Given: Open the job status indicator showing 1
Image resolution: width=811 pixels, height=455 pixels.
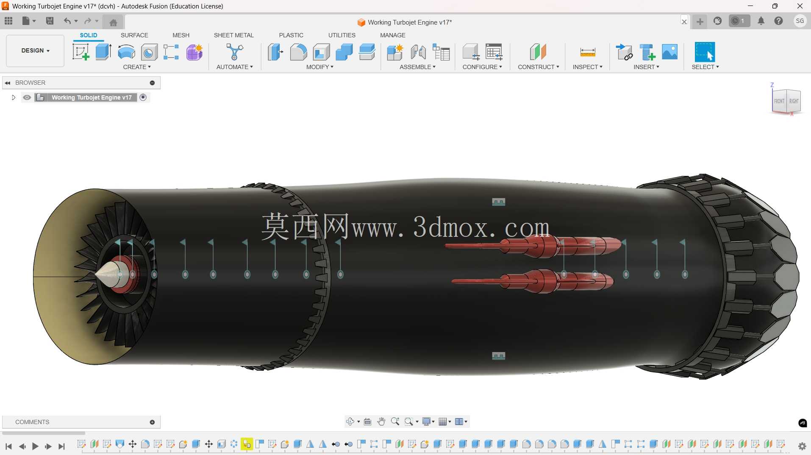Looking at the screenshot, I should coord(739,21).
